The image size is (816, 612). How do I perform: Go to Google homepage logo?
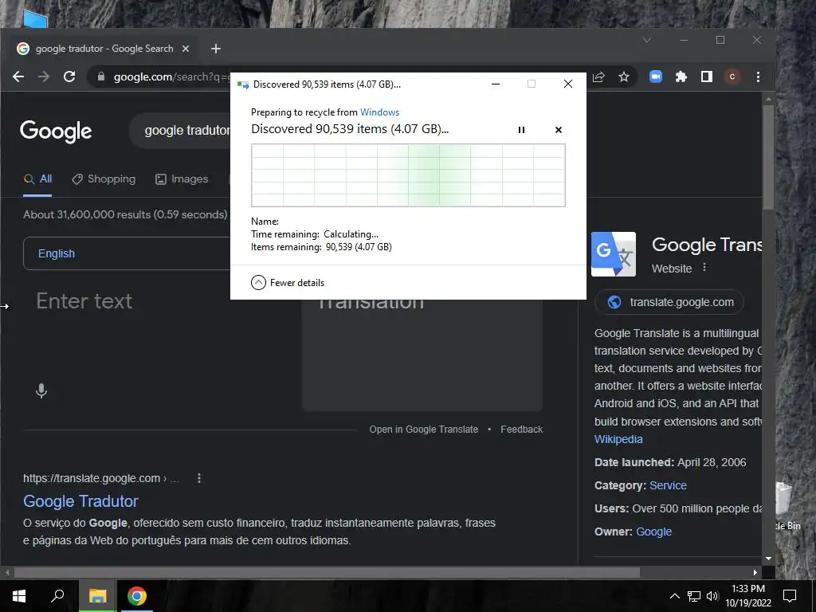click(x=56, y=131)
